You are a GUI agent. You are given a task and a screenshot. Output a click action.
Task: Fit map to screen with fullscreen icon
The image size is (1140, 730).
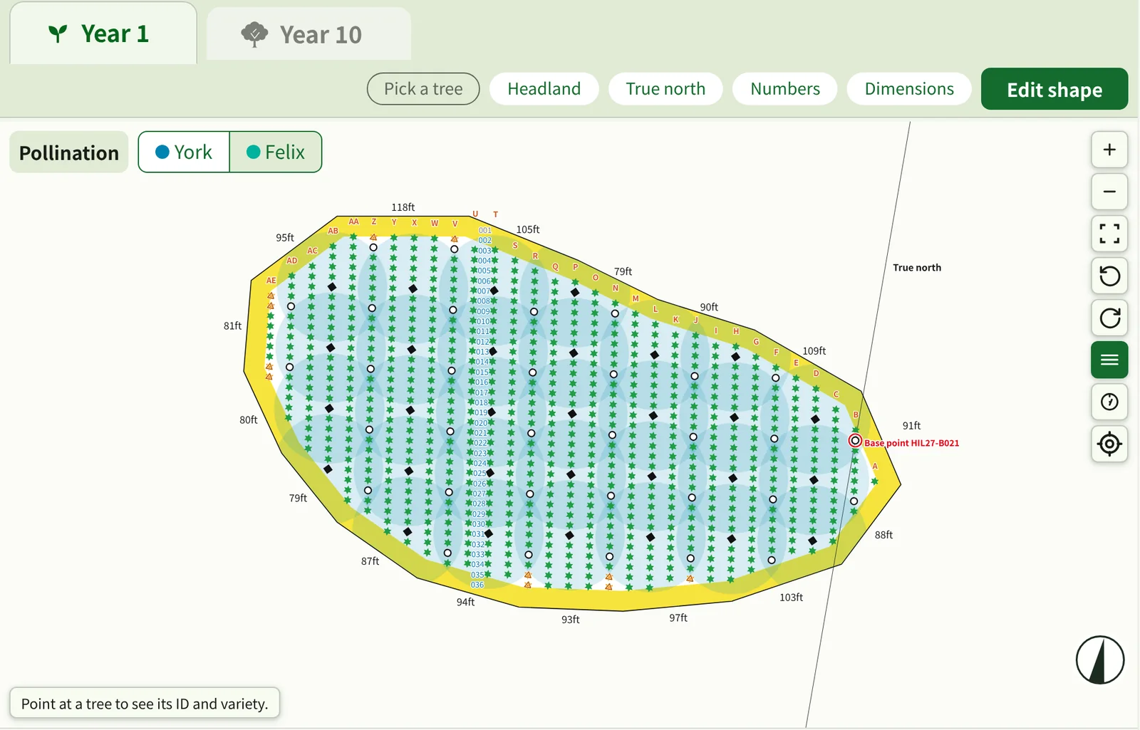tap(1109, 234)
